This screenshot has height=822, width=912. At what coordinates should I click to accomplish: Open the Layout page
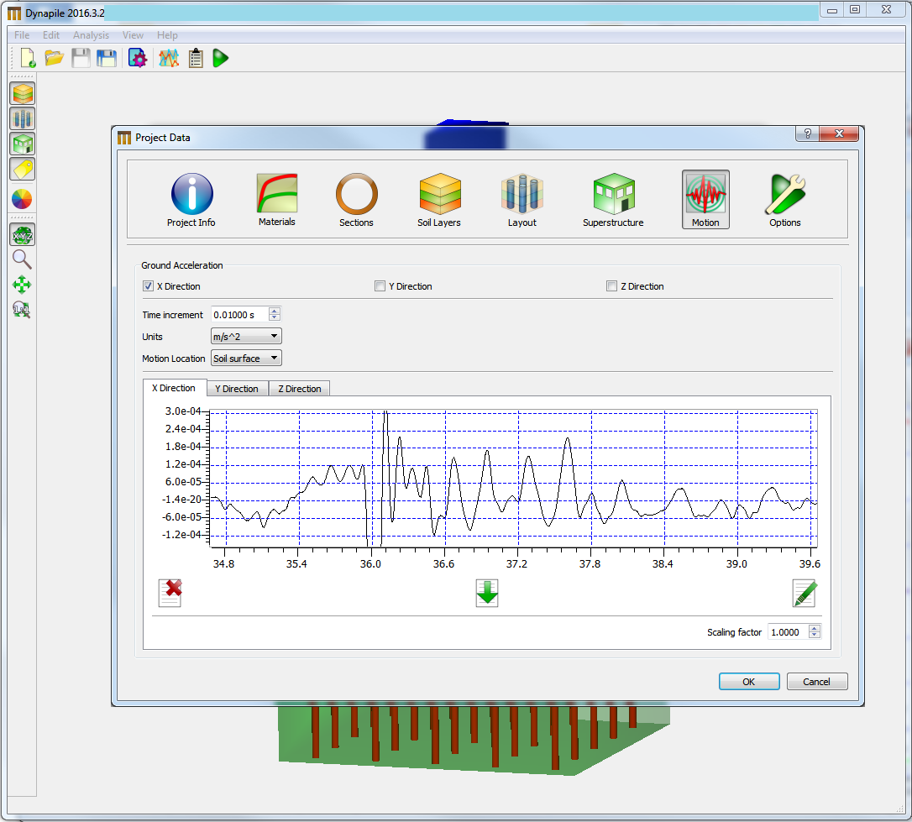pyautogui.click(x=522, y=200)
